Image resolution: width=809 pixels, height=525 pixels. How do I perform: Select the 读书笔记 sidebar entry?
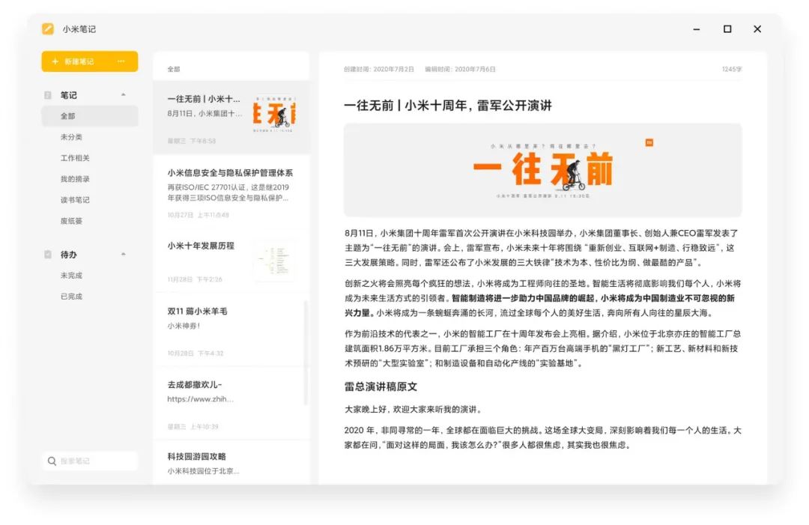[x=75, y=199]
